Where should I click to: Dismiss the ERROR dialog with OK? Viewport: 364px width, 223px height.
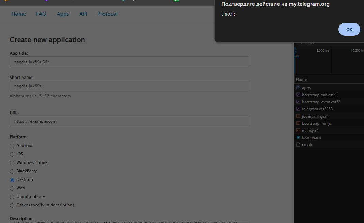349,29
